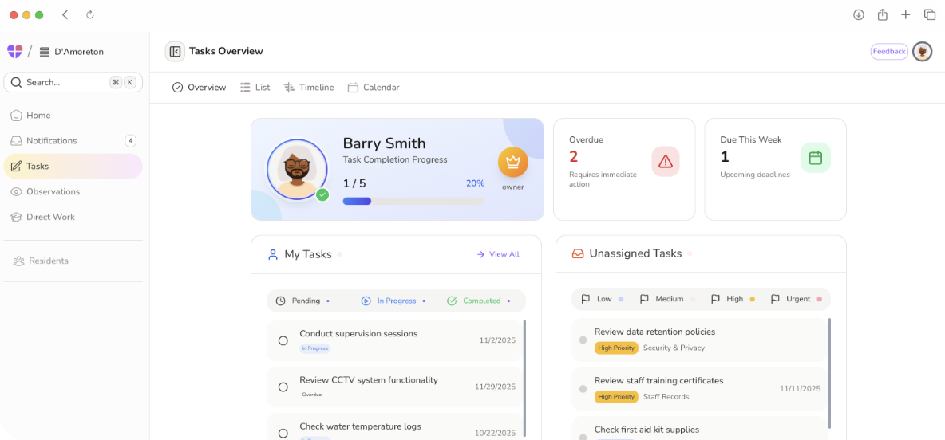
Task: Click the View All link in My Tasks
Action: pos(498,254)
